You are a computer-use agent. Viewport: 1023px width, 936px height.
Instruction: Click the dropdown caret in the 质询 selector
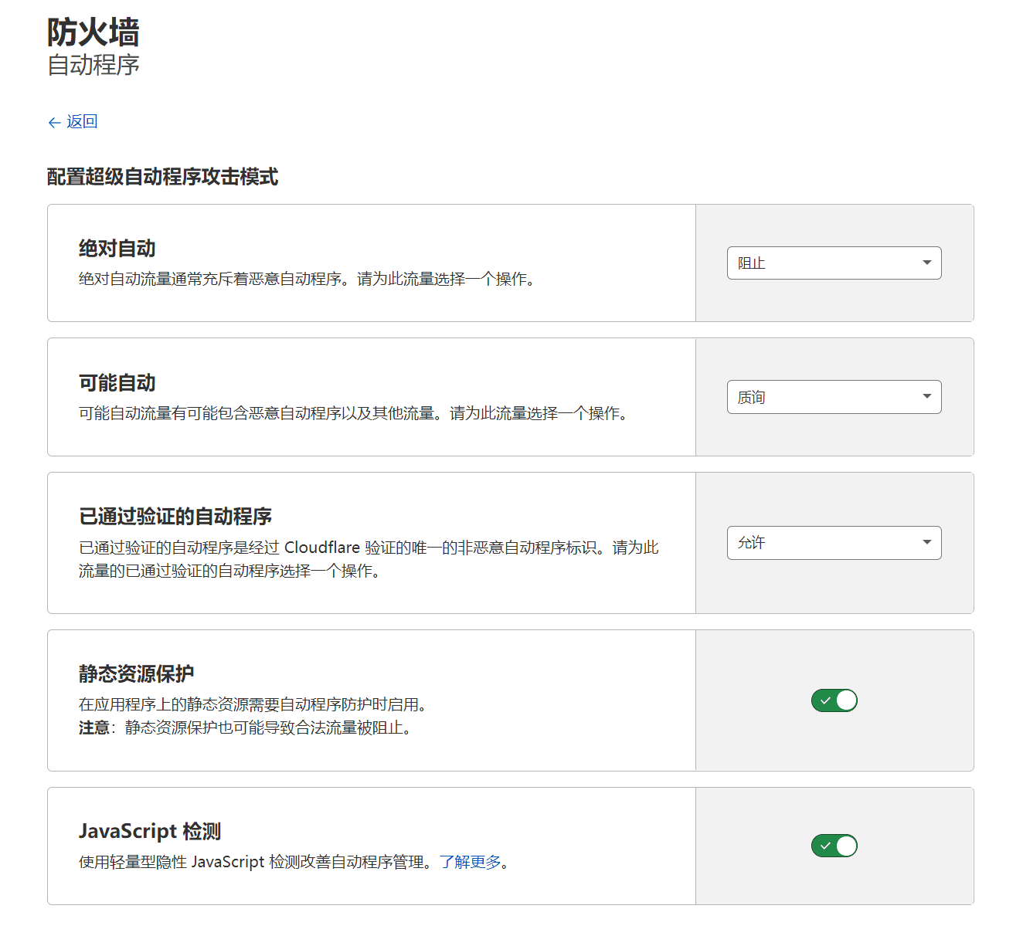(926, 397)
